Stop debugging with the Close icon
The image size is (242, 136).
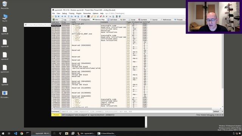pyautogui.click(x=59, y=16)
